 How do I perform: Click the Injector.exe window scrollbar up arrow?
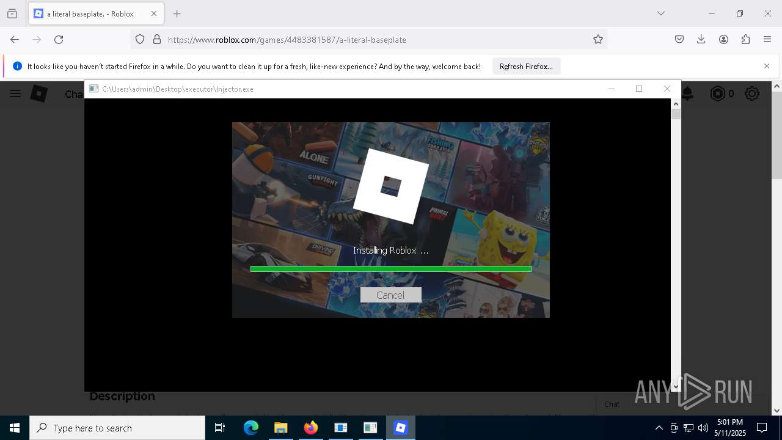coord(676,104)
